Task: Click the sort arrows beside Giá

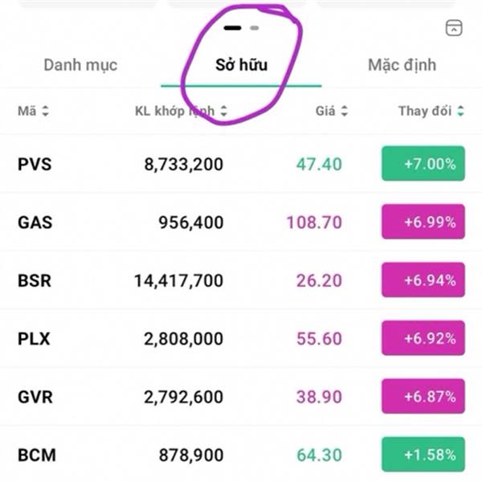Action: [x=345, y=112]
